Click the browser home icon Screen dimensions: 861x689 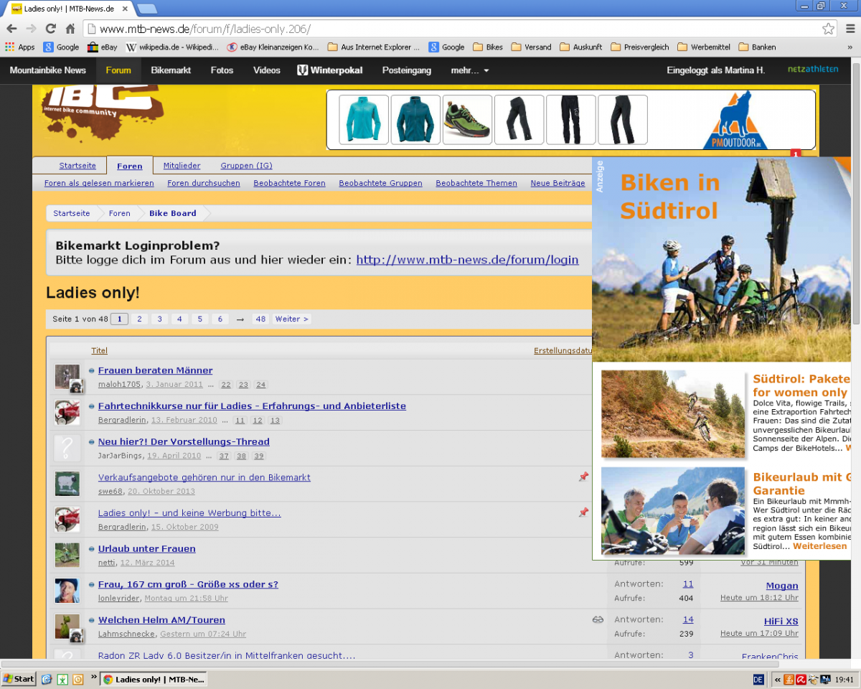pyautogui.click(x=70, y=29)
